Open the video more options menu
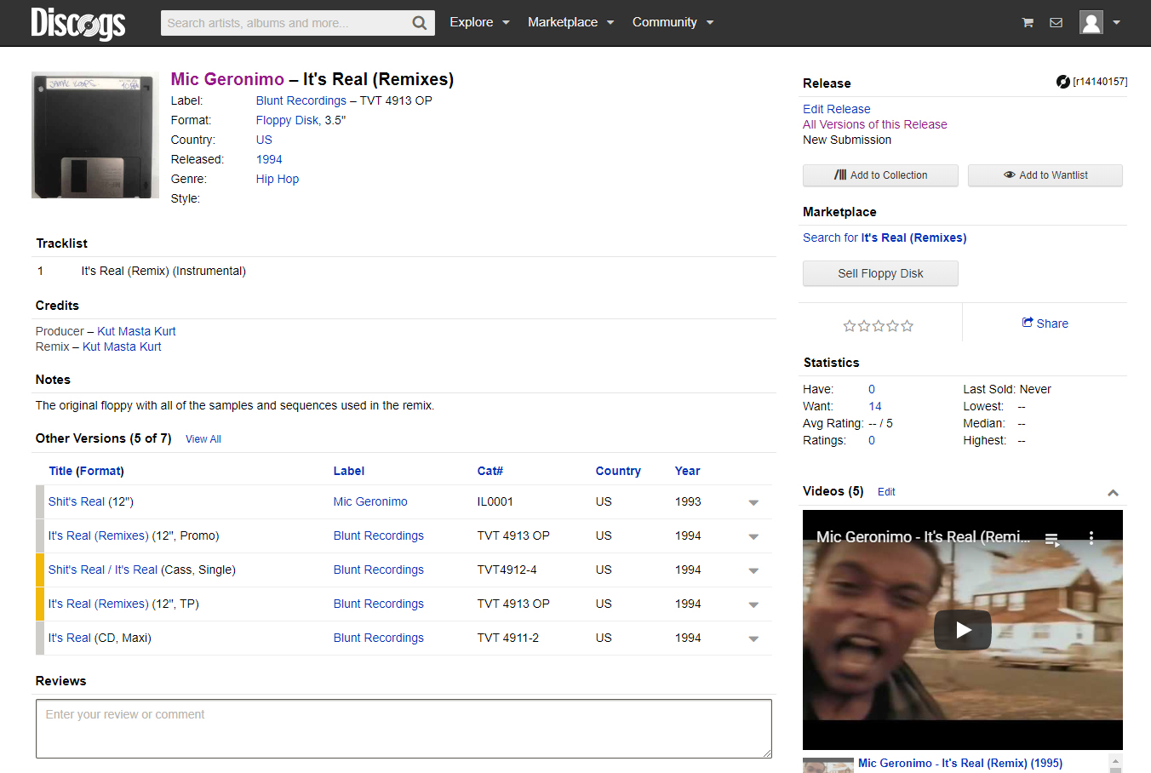The height and width of the screenshot is (773, 1151). 1091,538
